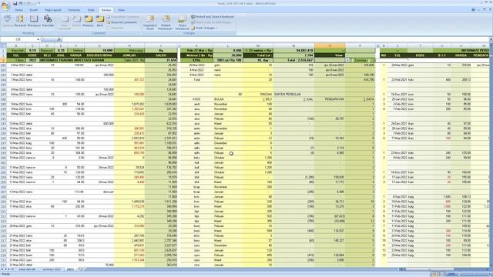
Task: Open the Office button menu
Action: pos(5,5)
